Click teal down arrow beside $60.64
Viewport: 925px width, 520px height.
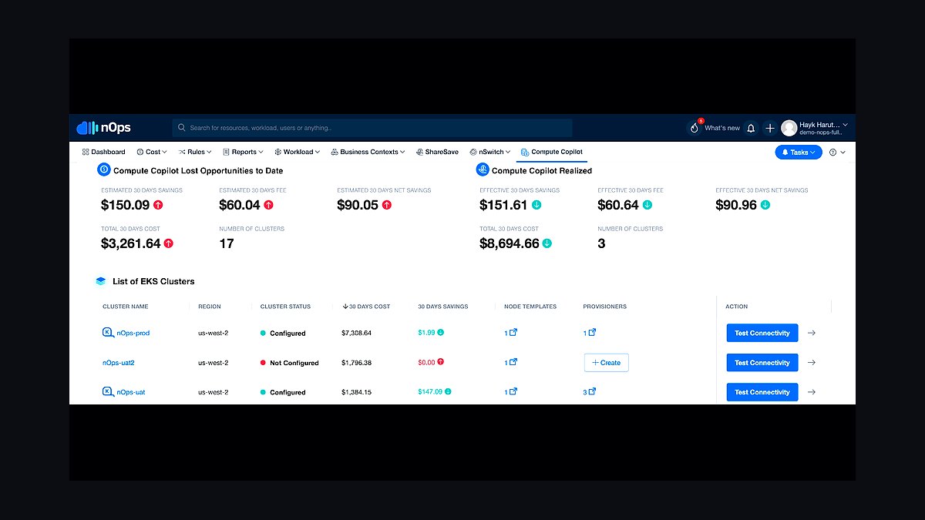coord(647,205)
